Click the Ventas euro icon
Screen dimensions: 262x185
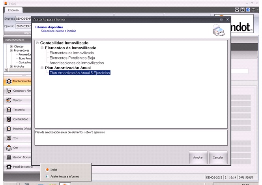tap(9, 100)
